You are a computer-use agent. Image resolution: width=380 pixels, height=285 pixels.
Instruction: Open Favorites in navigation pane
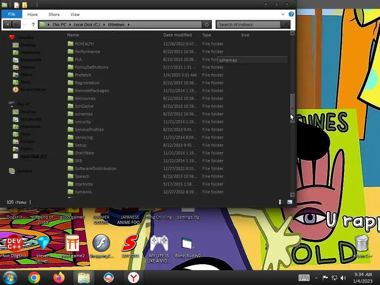pyautogui.click(x=25, y=37)
